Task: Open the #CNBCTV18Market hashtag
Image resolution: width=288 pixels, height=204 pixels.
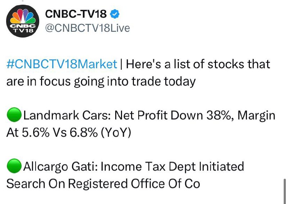Action: [62, 64]
